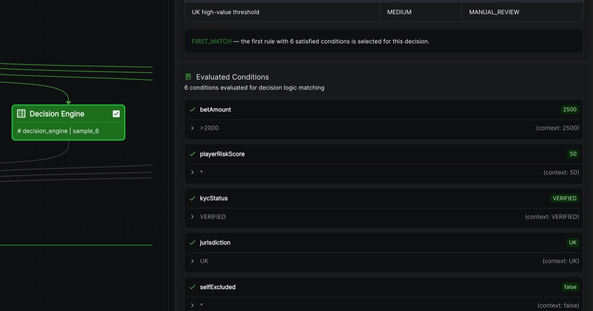The height and width of the screenshot is (311, 593).
Task: Click the MANUAL_REVIEW table cell
Action: (x=522, y=12)
